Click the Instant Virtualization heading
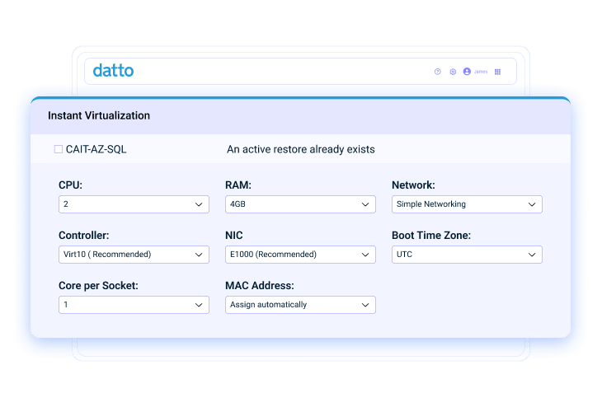This screenshot has height=407, width=602. (99, 115)
